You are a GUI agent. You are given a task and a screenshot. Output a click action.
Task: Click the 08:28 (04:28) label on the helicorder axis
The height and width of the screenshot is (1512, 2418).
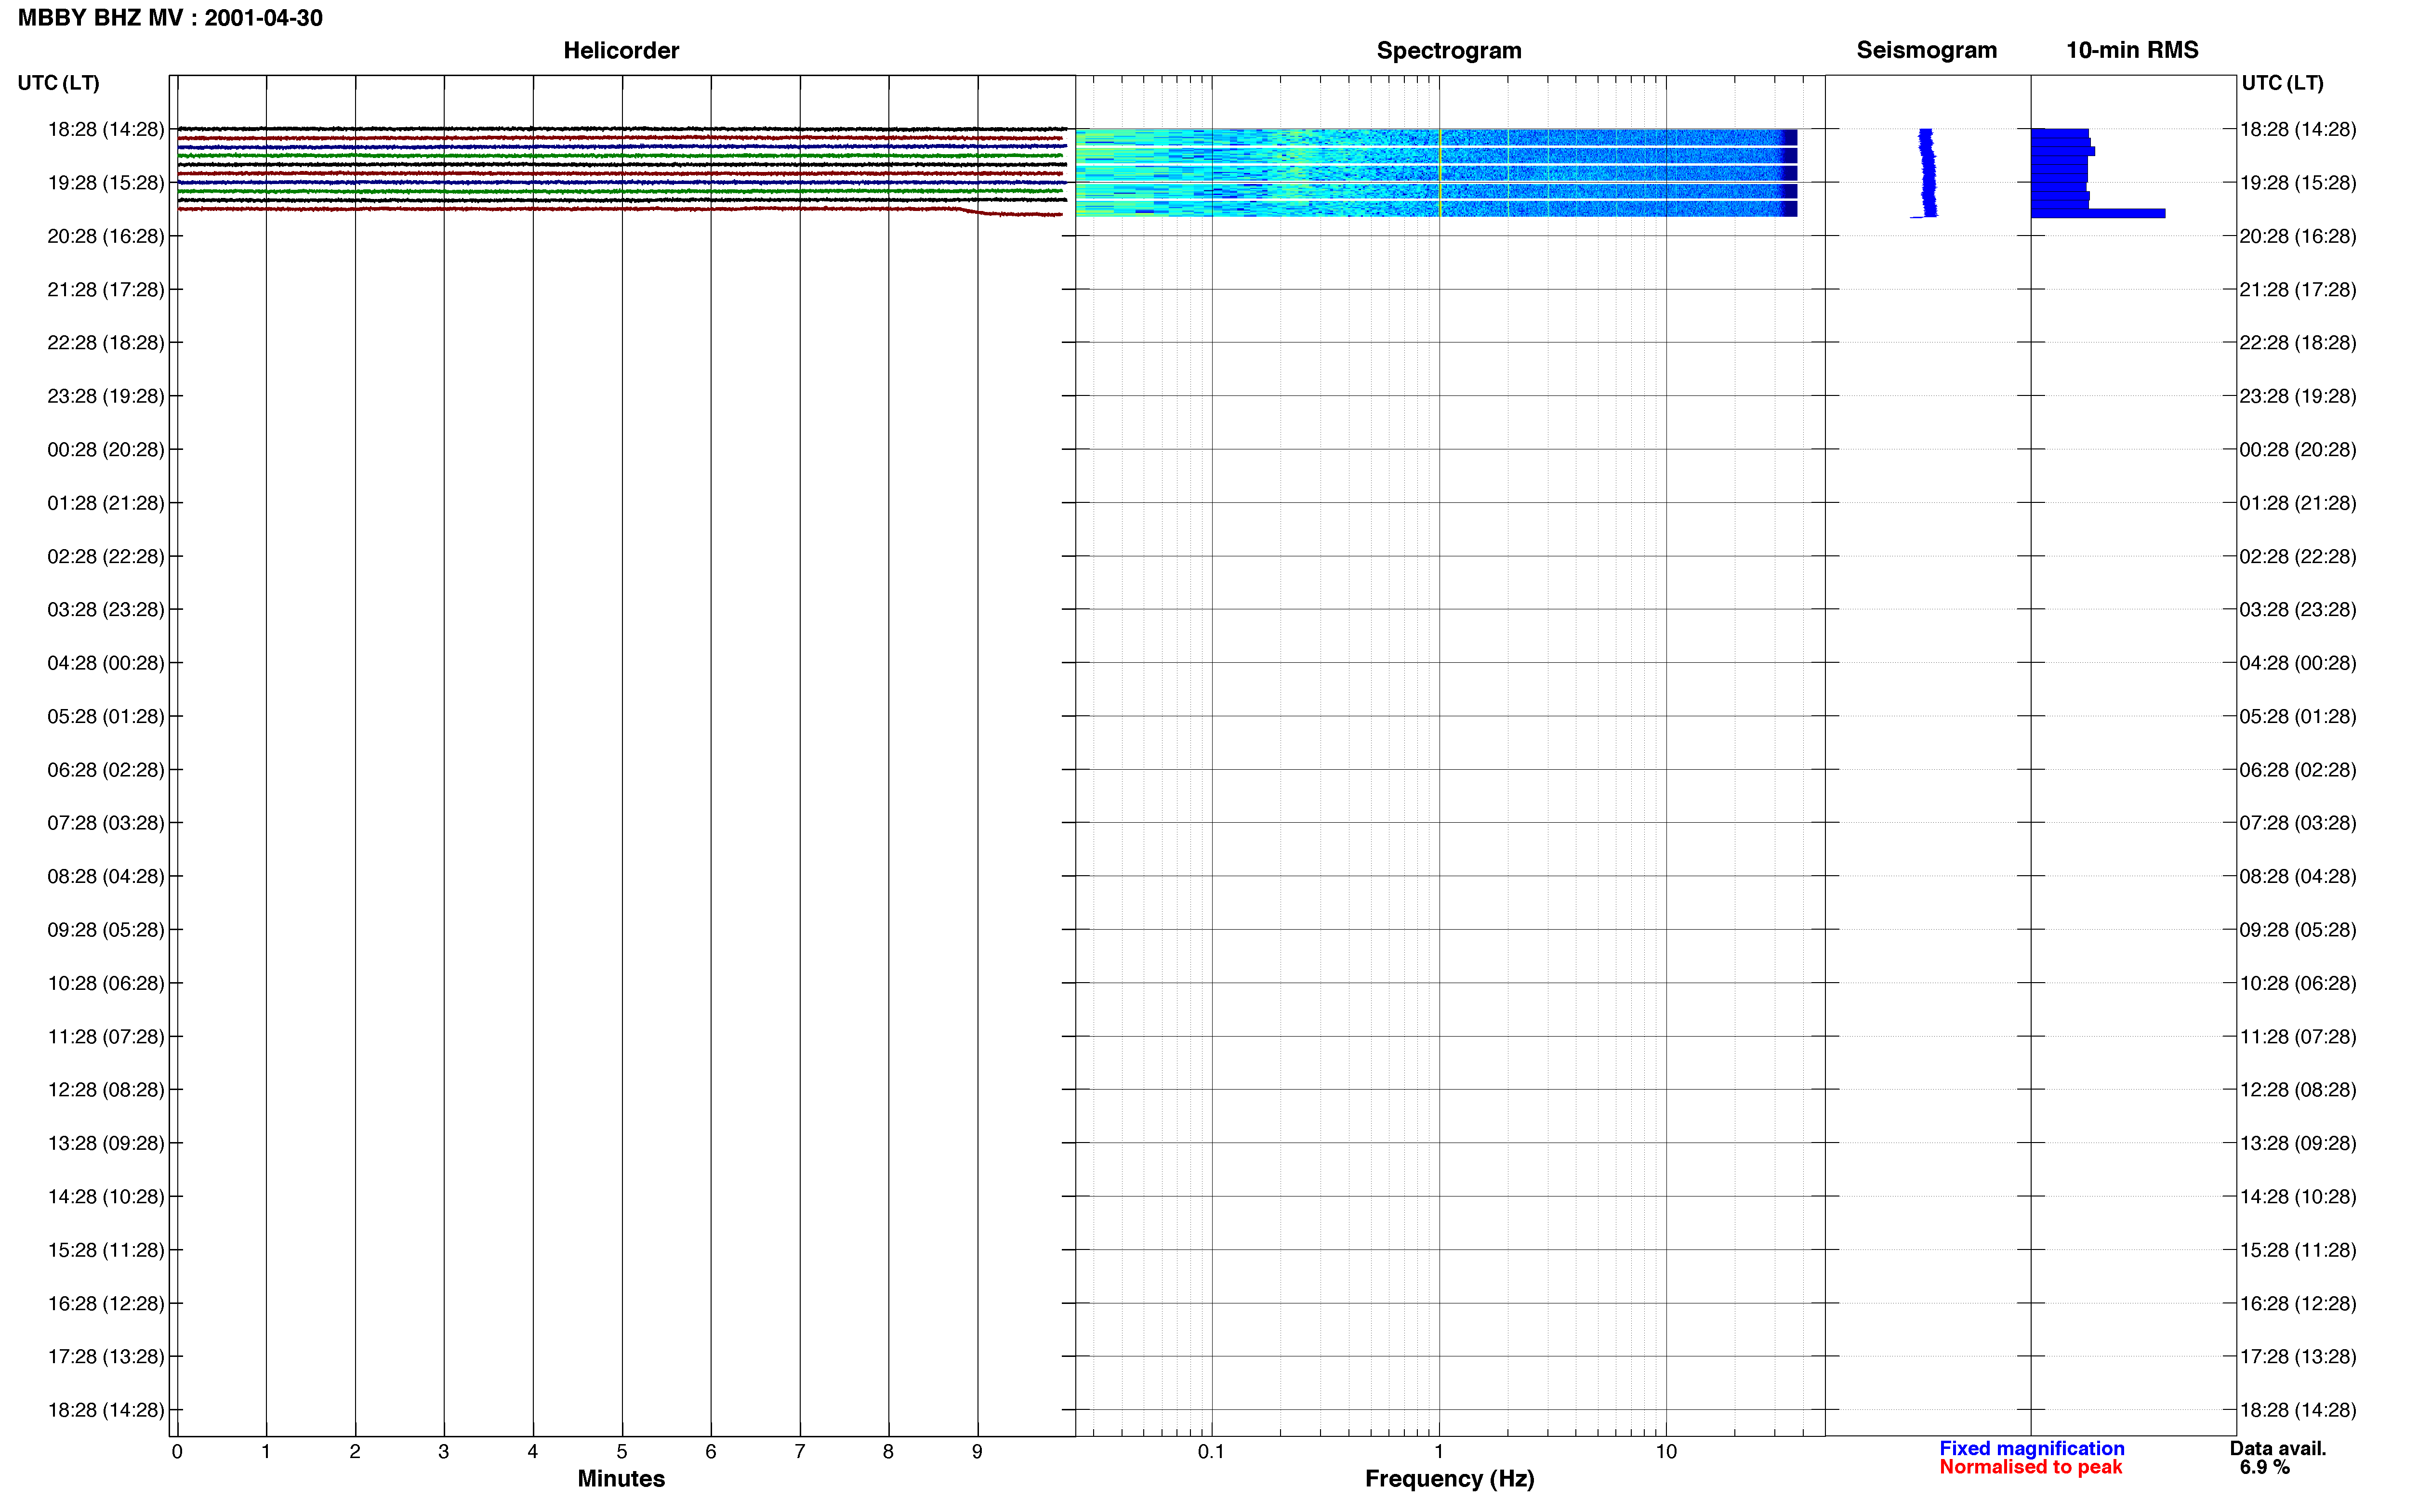(106, 876)
